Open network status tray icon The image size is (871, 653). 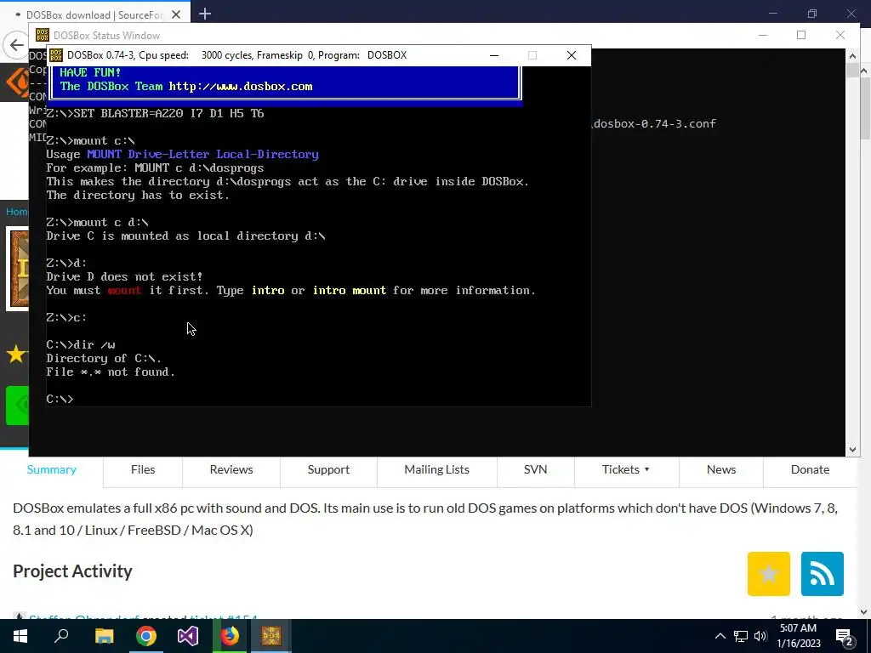click(741, 636)
